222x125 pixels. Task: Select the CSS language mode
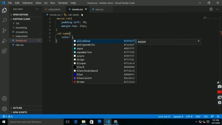tap(206, 117)
